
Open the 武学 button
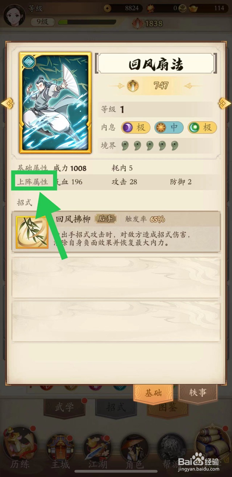tap(64, 407)
